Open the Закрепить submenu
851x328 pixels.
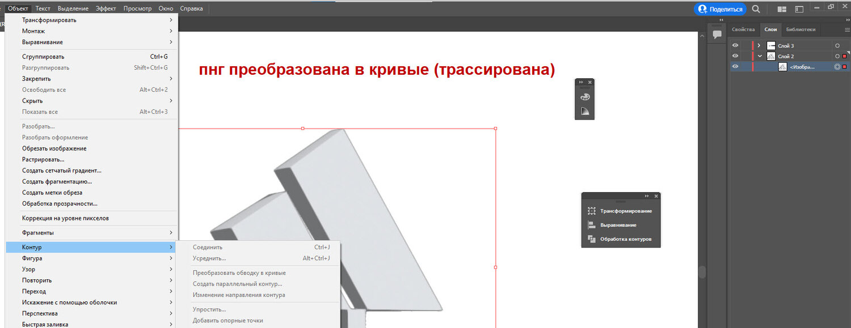pyautogui.click(x=91, y=79)
